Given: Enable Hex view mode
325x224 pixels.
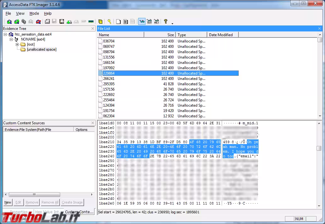Looking at the screenshot, I should click(x=157, y=21).
